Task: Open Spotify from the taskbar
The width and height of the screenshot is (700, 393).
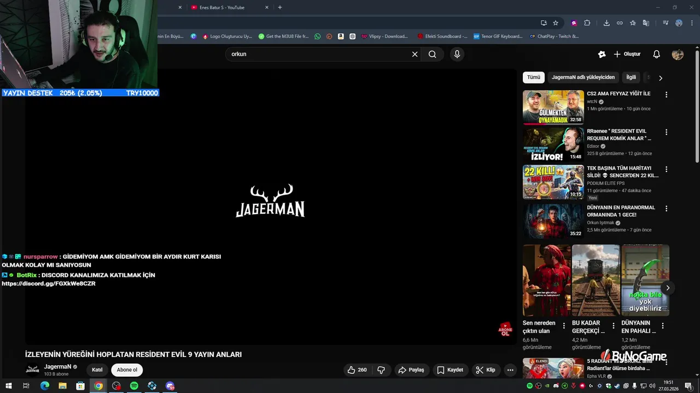Action: pos(134,386)
